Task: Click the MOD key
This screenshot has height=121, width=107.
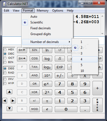Action: point(35,109)
